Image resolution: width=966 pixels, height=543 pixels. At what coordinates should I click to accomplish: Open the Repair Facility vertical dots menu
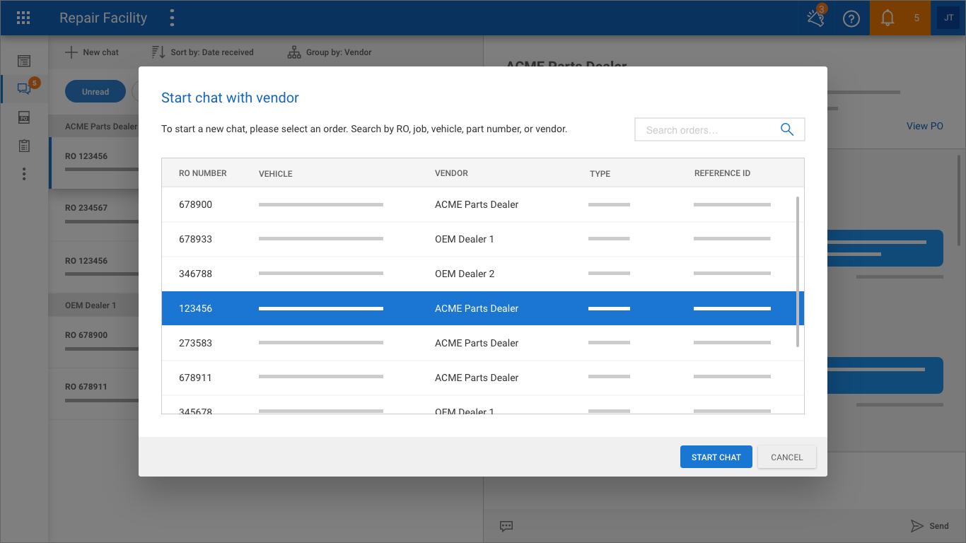[x=173, y=18]
